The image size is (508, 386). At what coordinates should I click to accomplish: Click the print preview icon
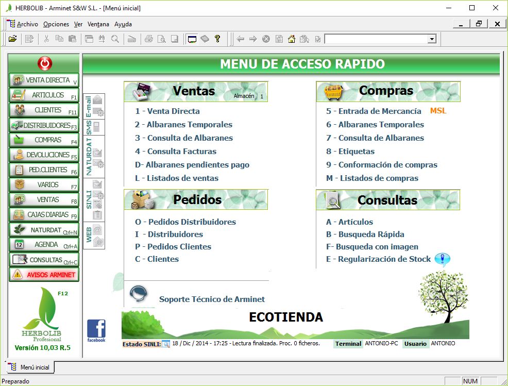161,39
